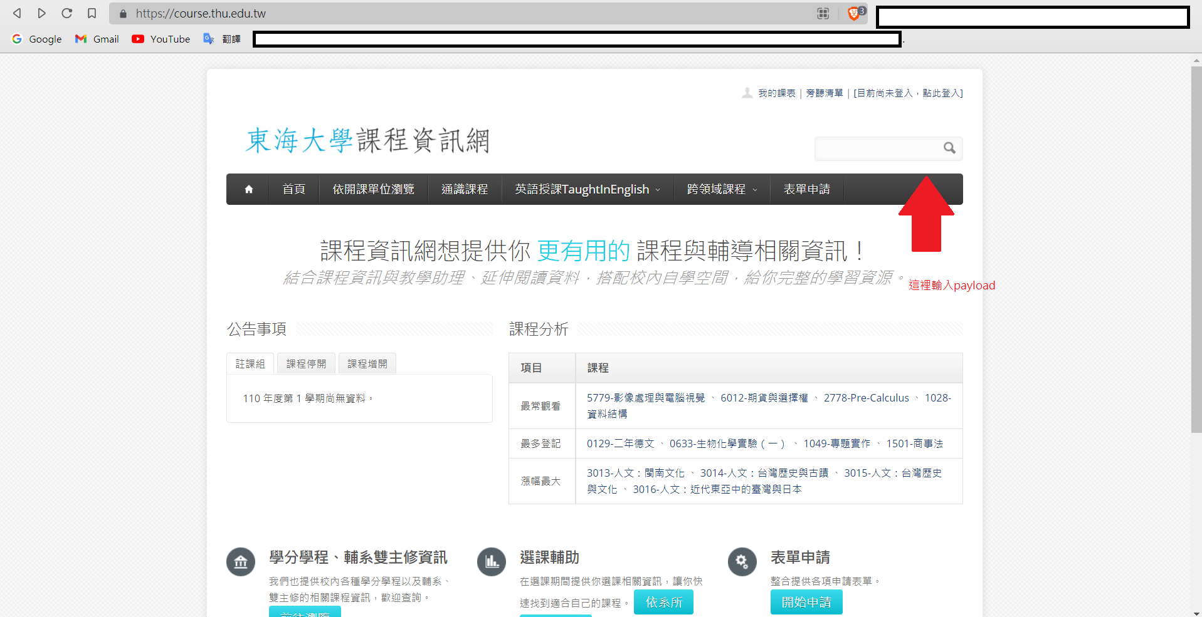The height and width of the screenshot is (617, 1202).
Task: Open course 1501-商事法
Action: (915, 443)
